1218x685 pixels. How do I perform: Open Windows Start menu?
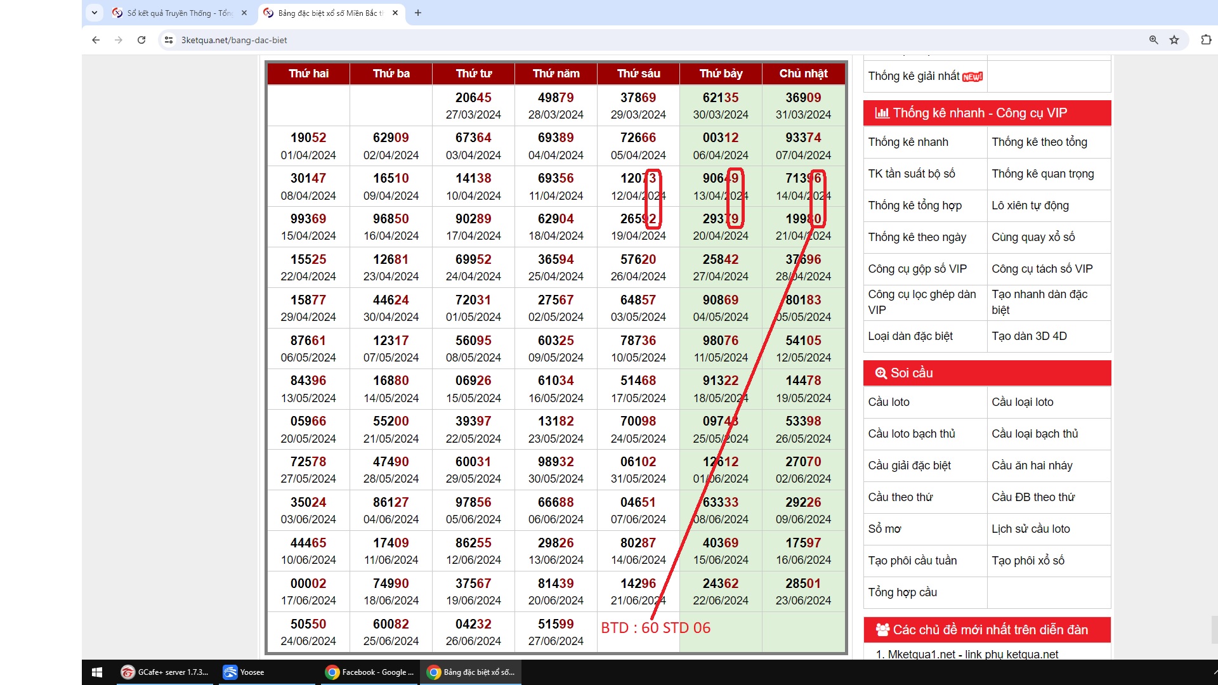click(x=97, y=672)
